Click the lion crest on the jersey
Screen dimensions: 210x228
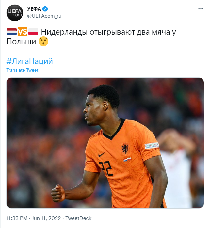[125, 149]
